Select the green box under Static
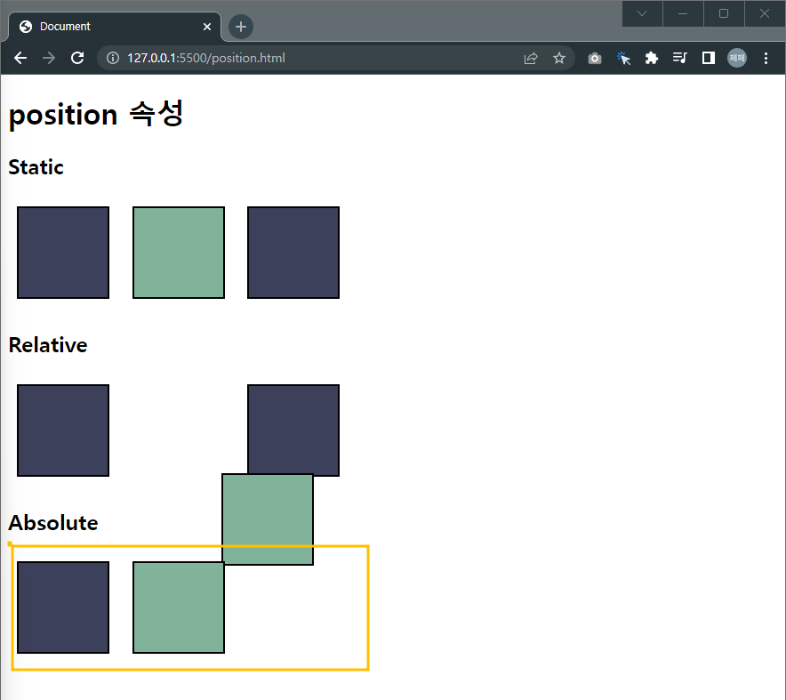Viewport: 786px width, 700px height. click(178, 252)
